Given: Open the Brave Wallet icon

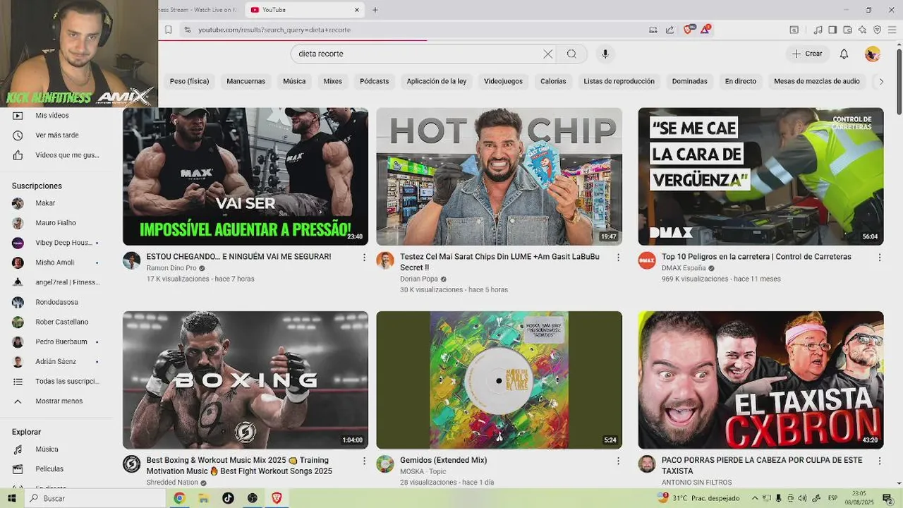Looking at the screenshot, I should (x=847, y=30).
